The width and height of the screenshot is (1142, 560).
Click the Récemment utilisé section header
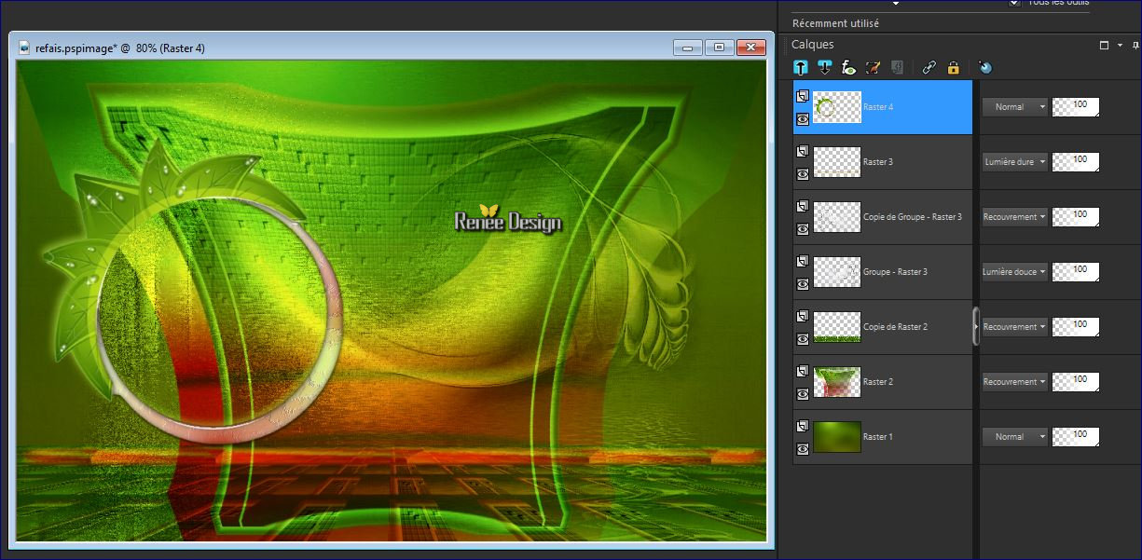click(x=835, y=23)
